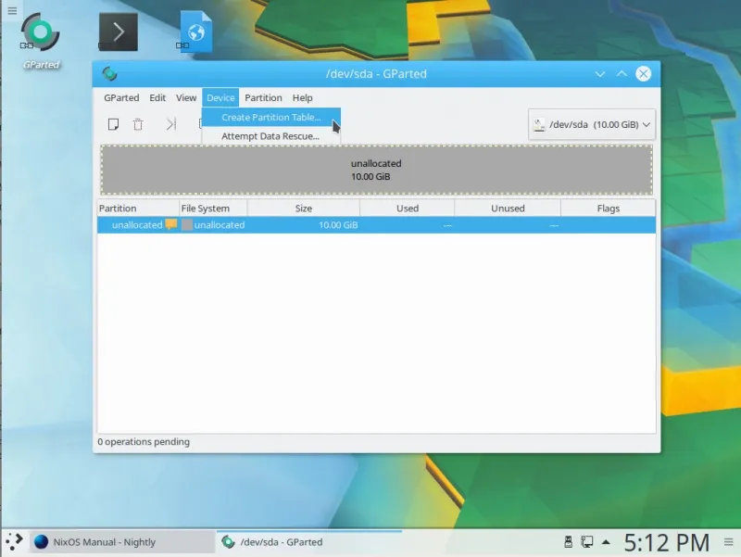Open the Partition menu
741x557 pixels.
(x=263, y=97)
